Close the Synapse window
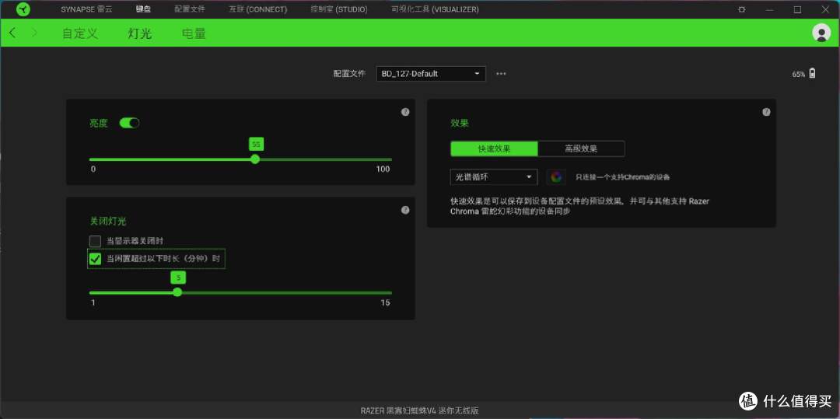The image size is (840, 419). point(825,9)
